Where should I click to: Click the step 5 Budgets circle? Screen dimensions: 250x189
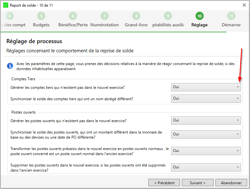pos(41,16)
